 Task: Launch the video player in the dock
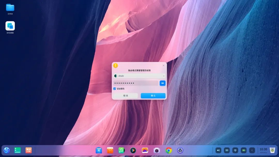pos(133,151)
